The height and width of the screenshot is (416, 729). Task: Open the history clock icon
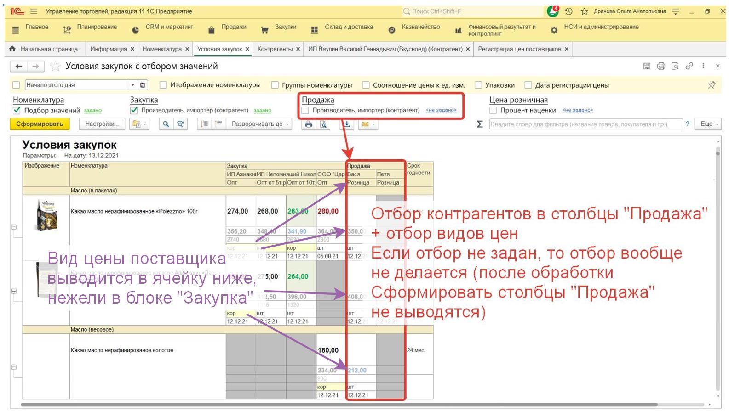569,11
